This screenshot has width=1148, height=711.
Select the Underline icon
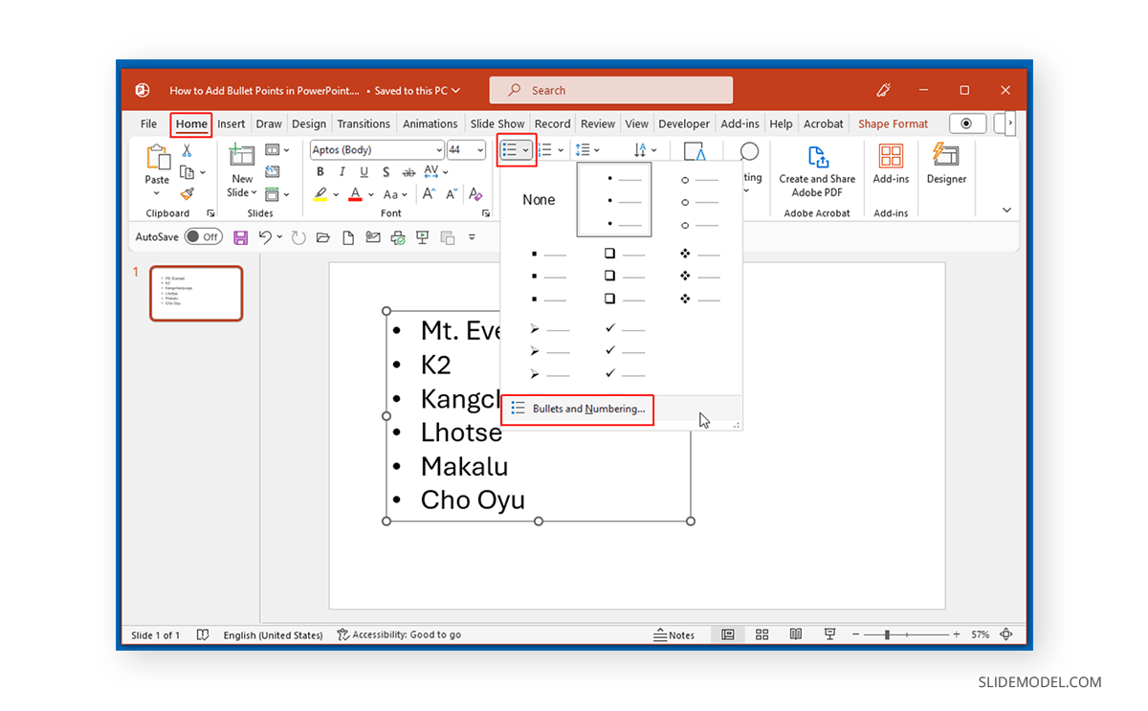pos(364,171)
